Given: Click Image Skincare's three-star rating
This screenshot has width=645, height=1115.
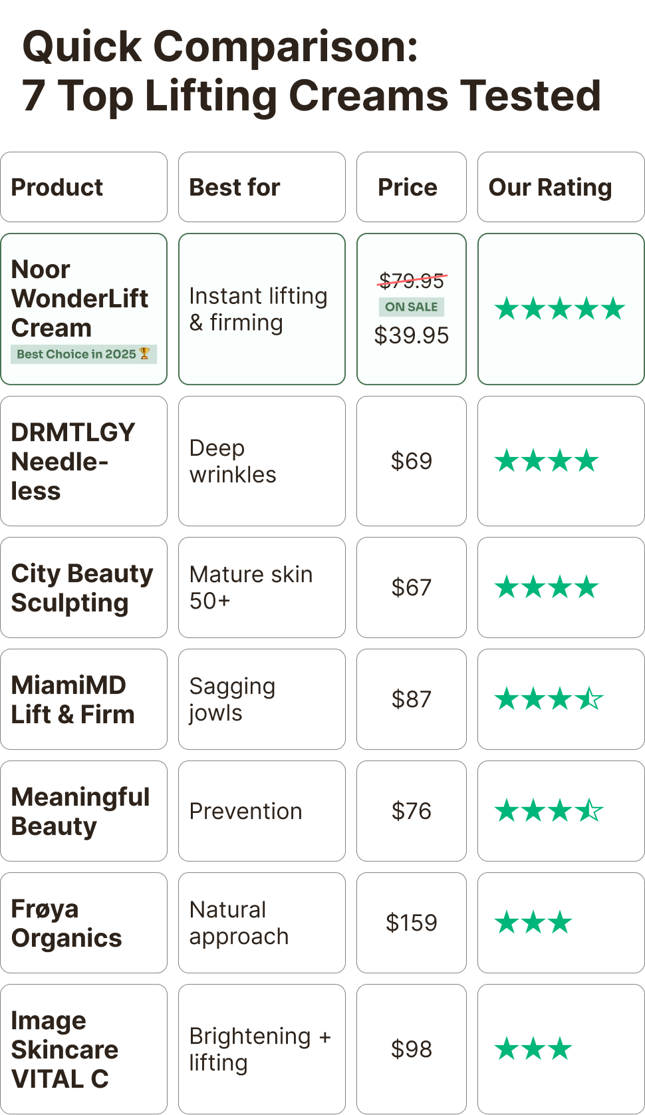Looking at the screenshot, I should pos(533,1049).
